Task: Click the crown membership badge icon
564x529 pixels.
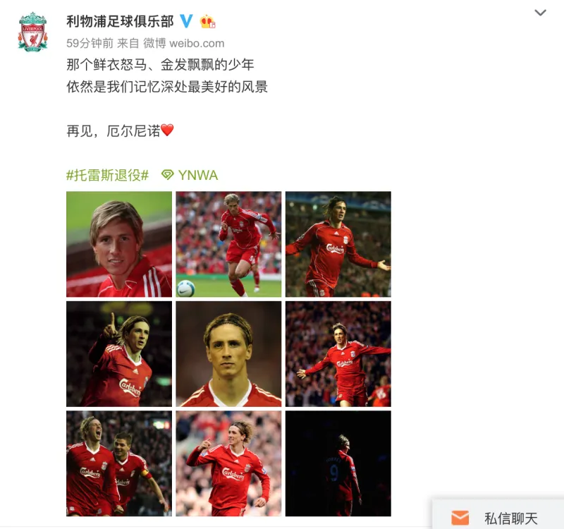Action: click(x=208, y=22)
